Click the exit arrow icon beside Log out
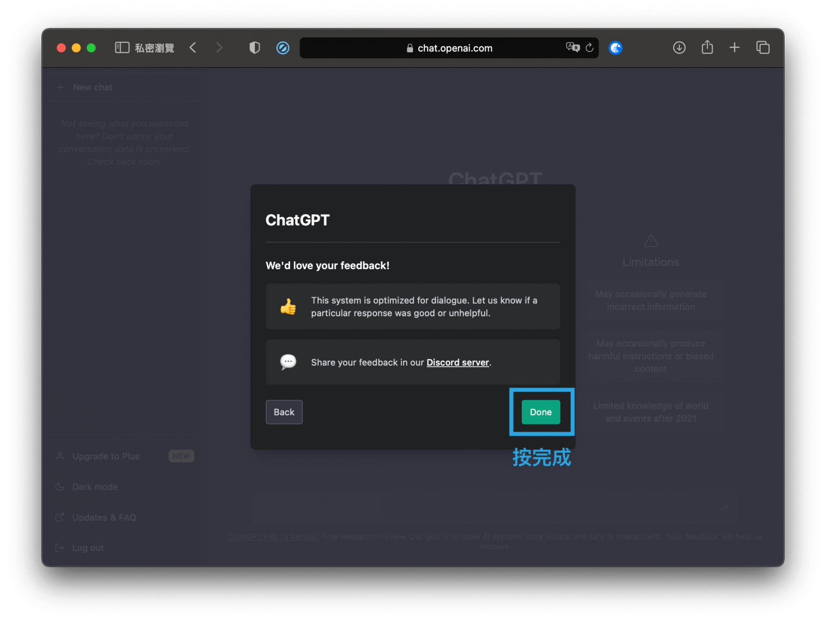This screenshot has width=826, height=622. coord(60,548)
